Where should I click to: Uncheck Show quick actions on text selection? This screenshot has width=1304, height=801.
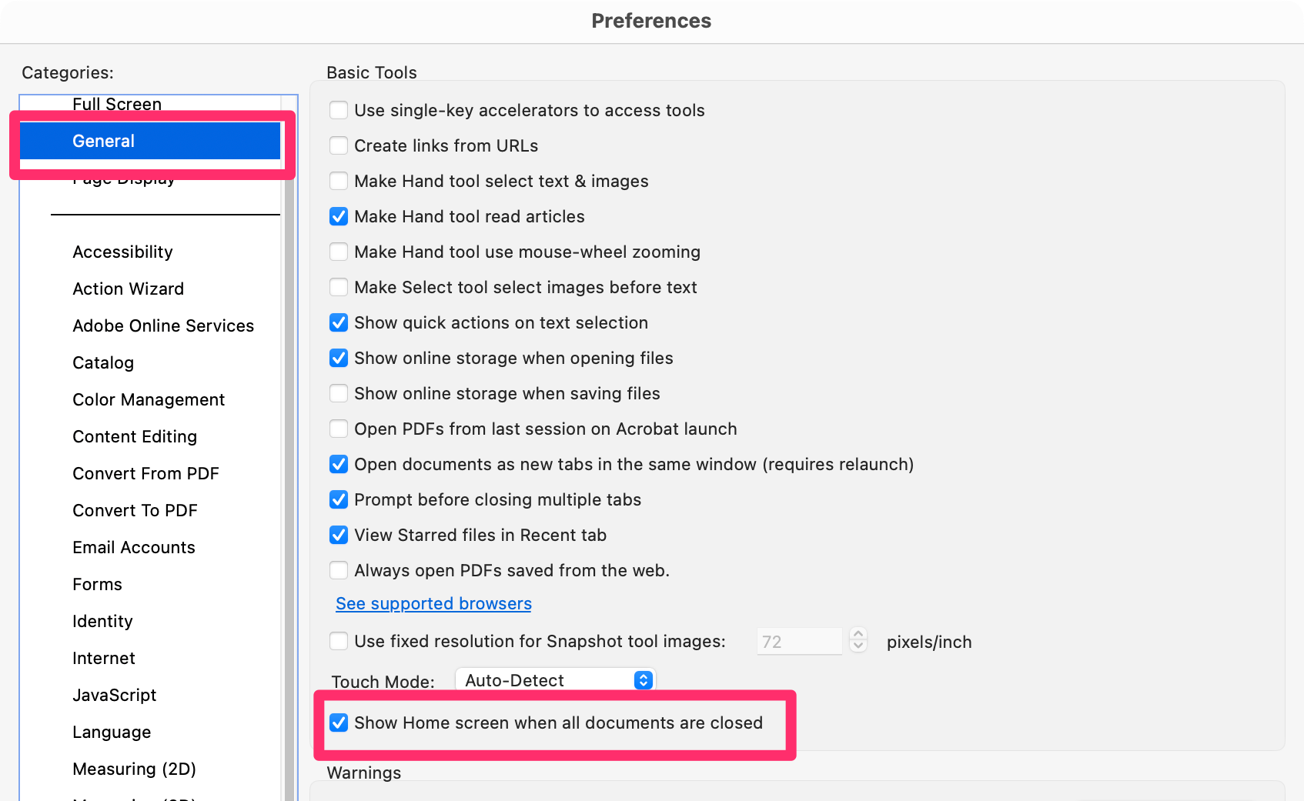(339, 322)
